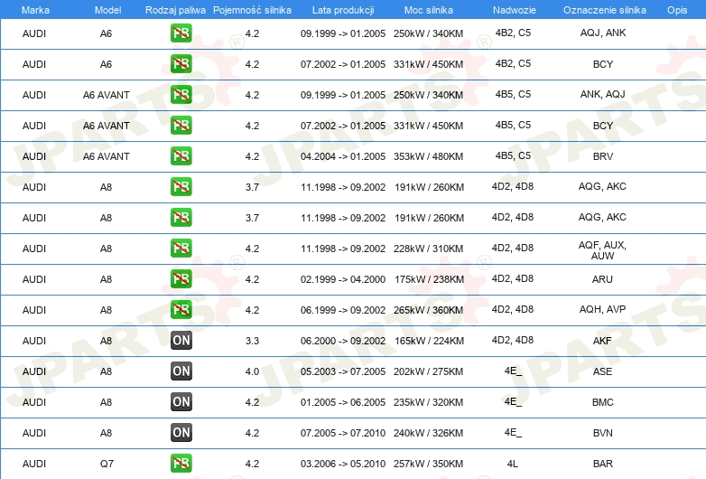Click petrol fuel icon in A6 AQJ, ANK row
This screenshot has height=479, width=706.
181,33
